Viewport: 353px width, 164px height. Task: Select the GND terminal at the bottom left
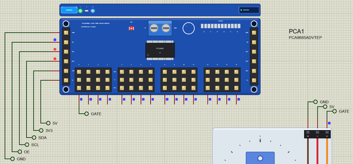coord(12,159)
